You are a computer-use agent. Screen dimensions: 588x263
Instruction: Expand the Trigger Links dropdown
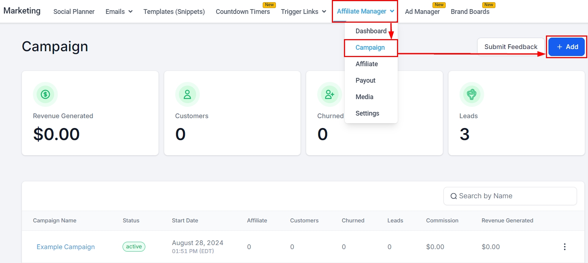click(303, 12)
